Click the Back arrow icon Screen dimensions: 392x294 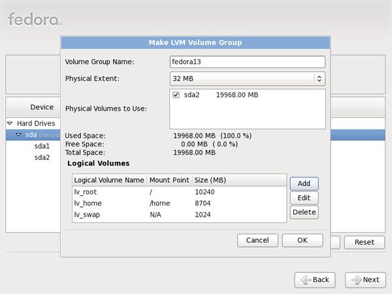(x=306, y=280)
